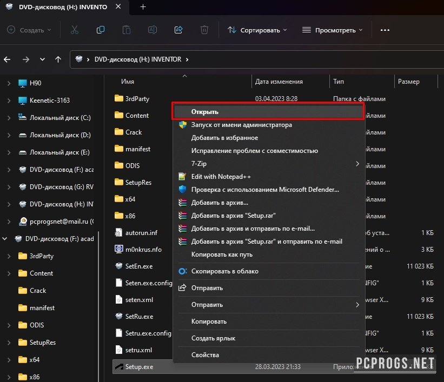Viewport: 444px width, 382px height.
Task: Open the new tab plus button
Action: (x=143, y=7)
